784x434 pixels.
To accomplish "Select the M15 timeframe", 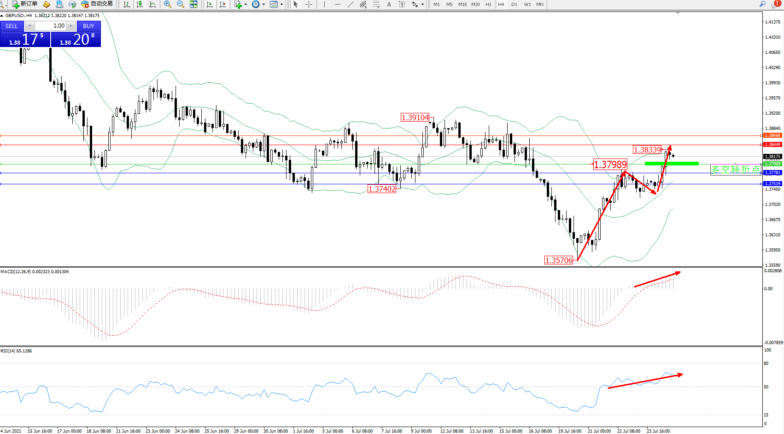I will click(x=462, y=4).
